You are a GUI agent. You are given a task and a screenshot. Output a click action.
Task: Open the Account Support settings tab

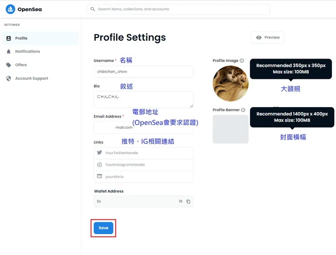pyautogui.click(x=40, y=78)
